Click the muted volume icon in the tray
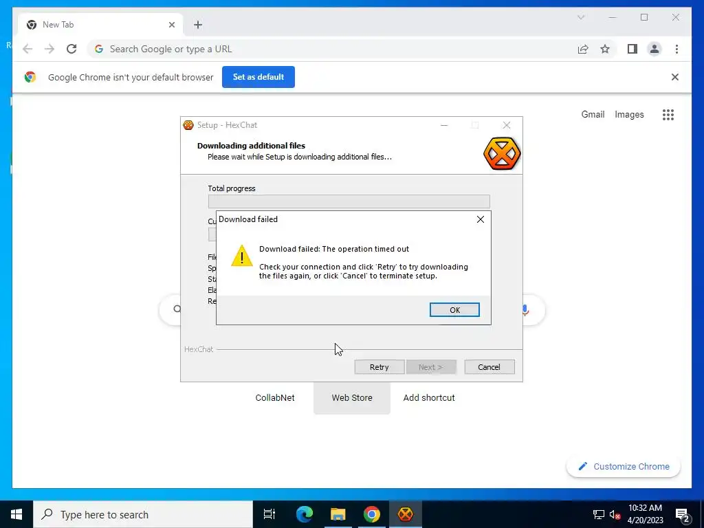 (x=615, y=514)
